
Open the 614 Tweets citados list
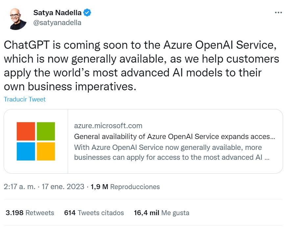[x=94, y=213]
